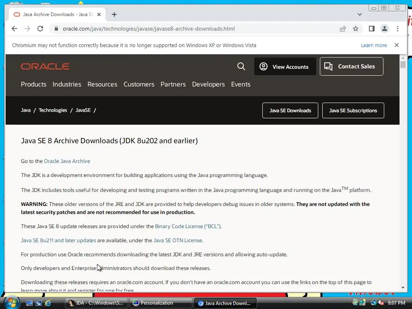Viewport: 412px width, 309px height.
Task: Open the Resources menu
Action: click(x=102, y=84)
